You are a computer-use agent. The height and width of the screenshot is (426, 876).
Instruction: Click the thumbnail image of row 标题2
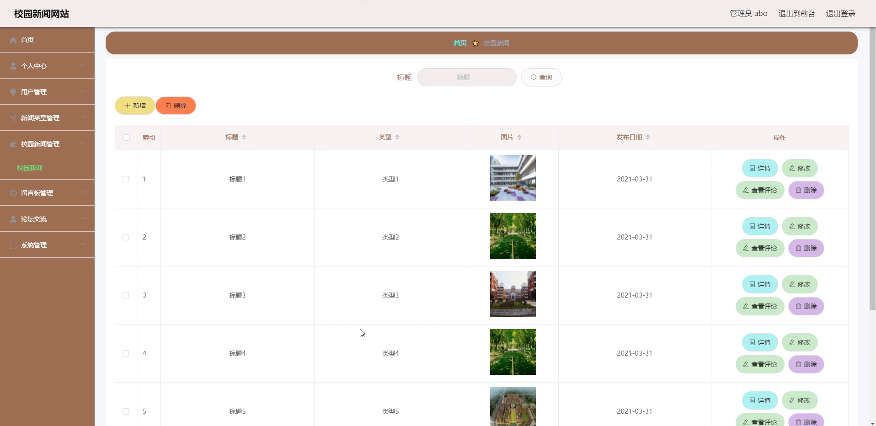513,236
